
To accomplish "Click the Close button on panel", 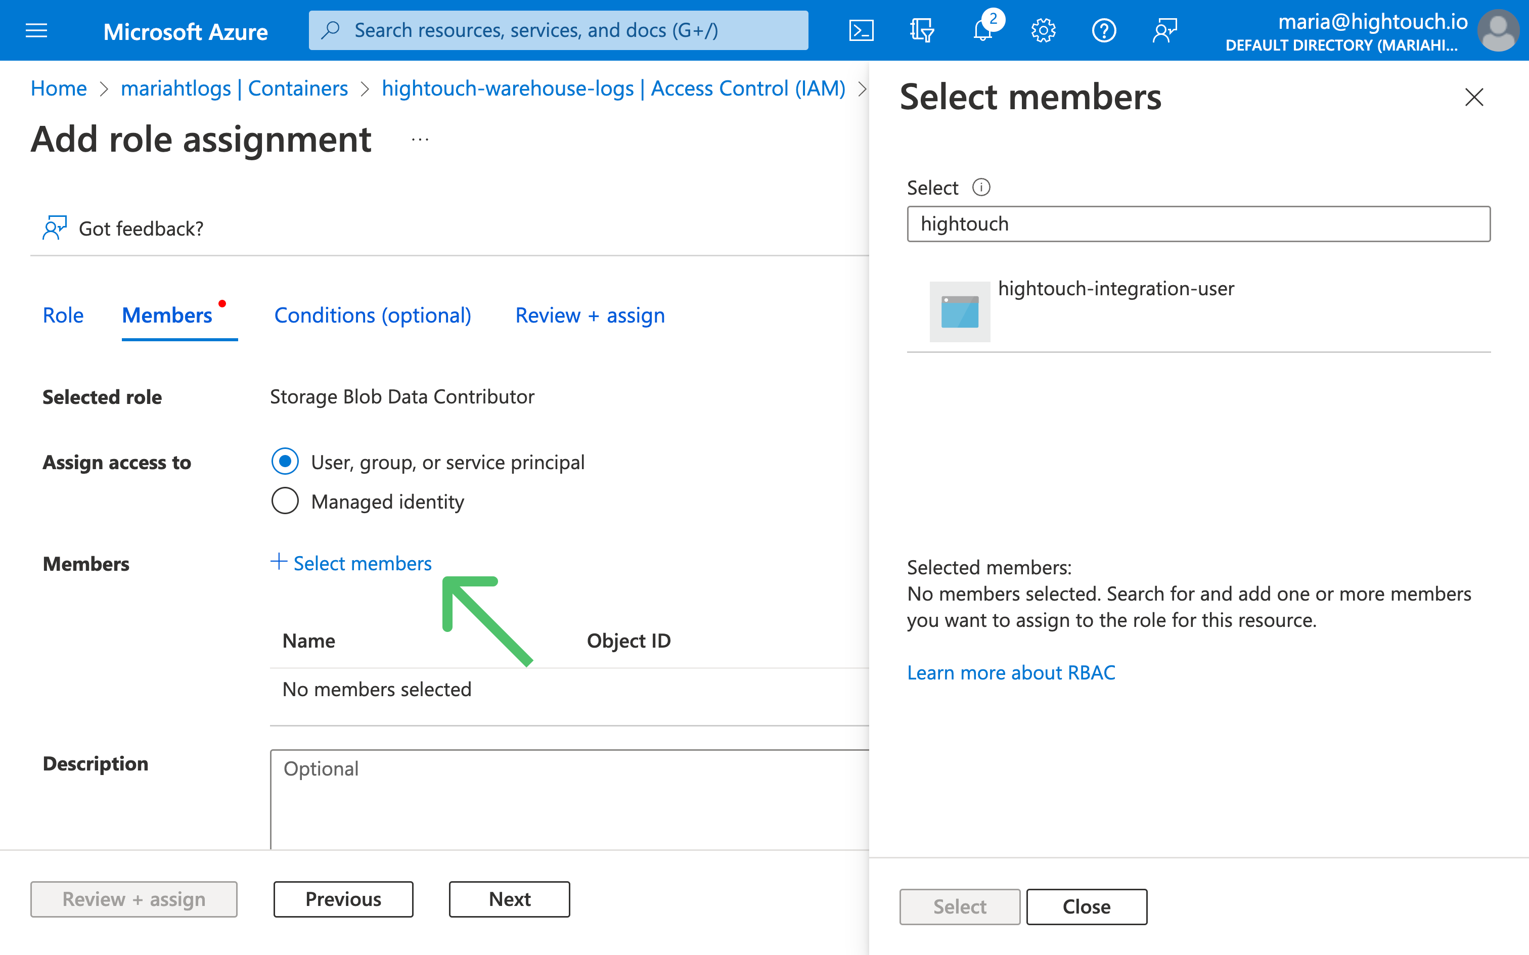I will pos(1086,906).
